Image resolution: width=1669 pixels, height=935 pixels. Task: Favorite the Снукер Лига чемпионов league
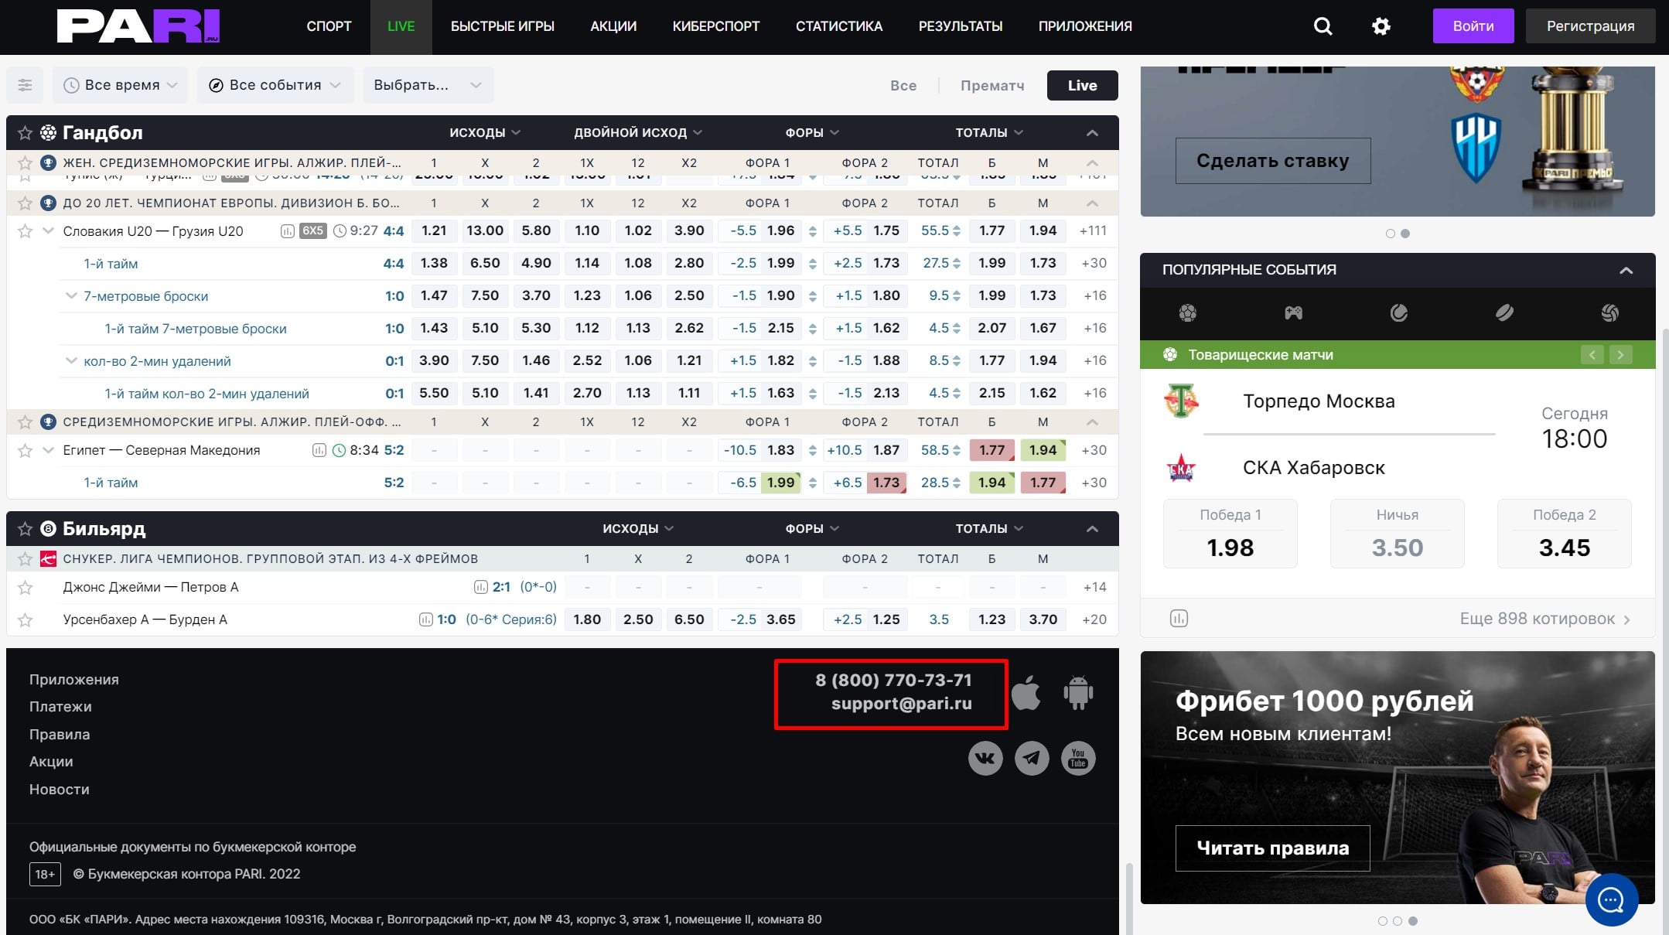click(25, 558)
